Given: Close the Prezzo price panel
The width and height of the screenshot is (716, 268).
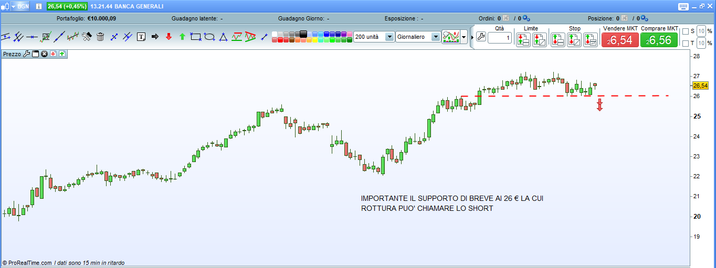Looking at the screenshot, I should [x=45, y=53].
